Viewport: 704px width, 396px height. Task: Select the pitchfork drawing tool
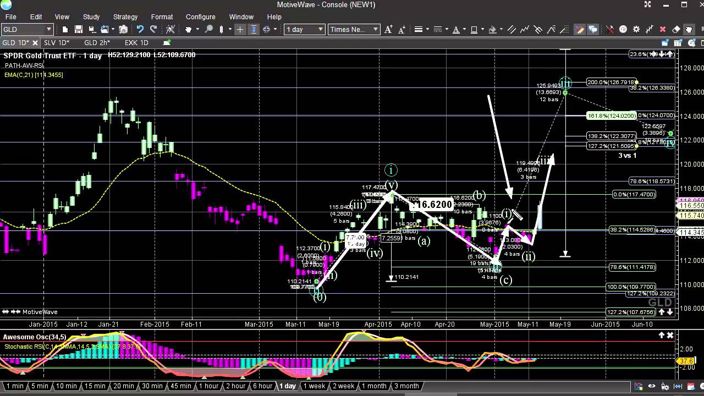tap(538, 29)
